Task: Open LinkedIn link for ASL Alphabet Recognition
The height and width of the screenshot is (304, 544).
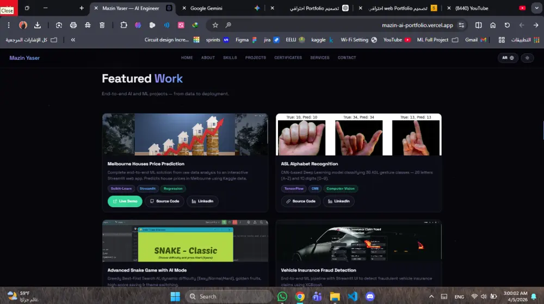Action: (339, 201)
